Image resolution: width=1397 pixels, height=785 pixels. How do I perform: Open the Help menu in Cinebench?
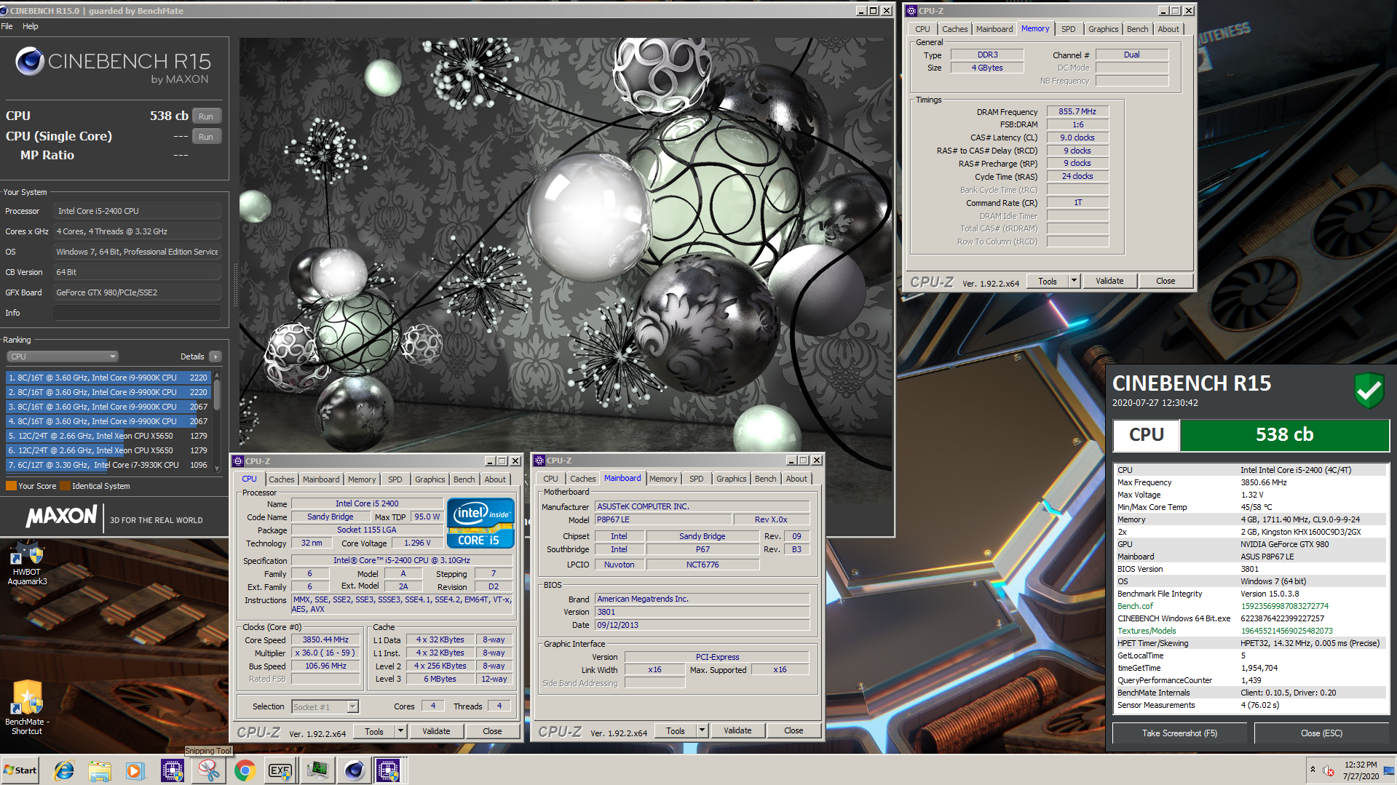[31, 26]
